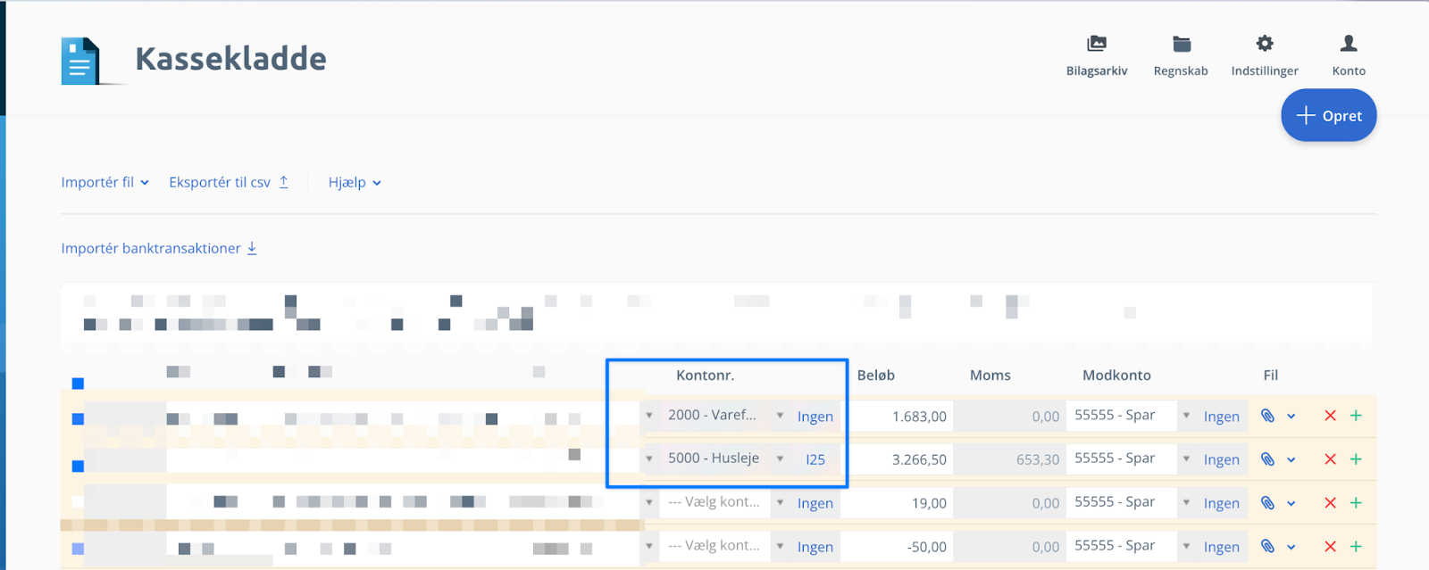Delete the -50,00 row with red X
The image size is (1429, 570).
[x=1330, y=547]
